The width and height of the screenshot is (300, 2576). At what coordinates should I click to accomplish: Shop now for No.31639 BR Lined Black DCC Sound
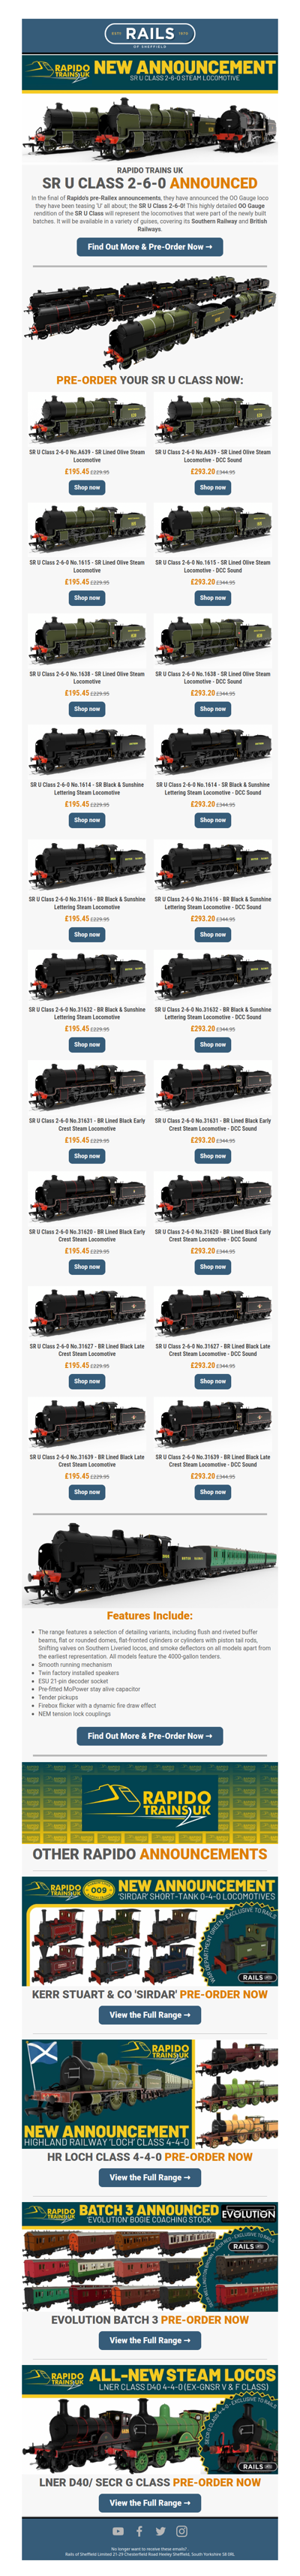click(213, 1492)
